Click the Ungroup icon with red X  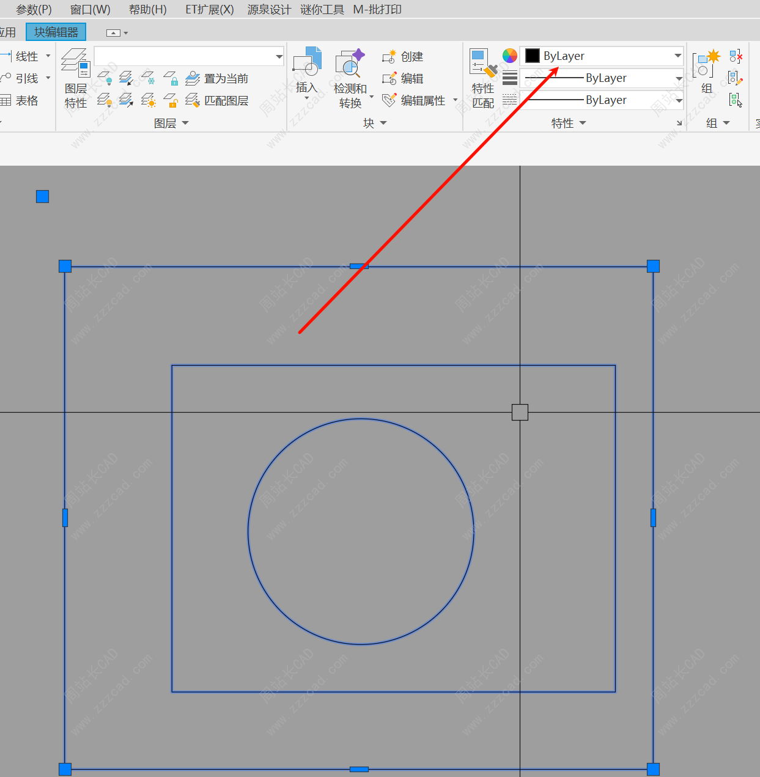tap(736, 57)
